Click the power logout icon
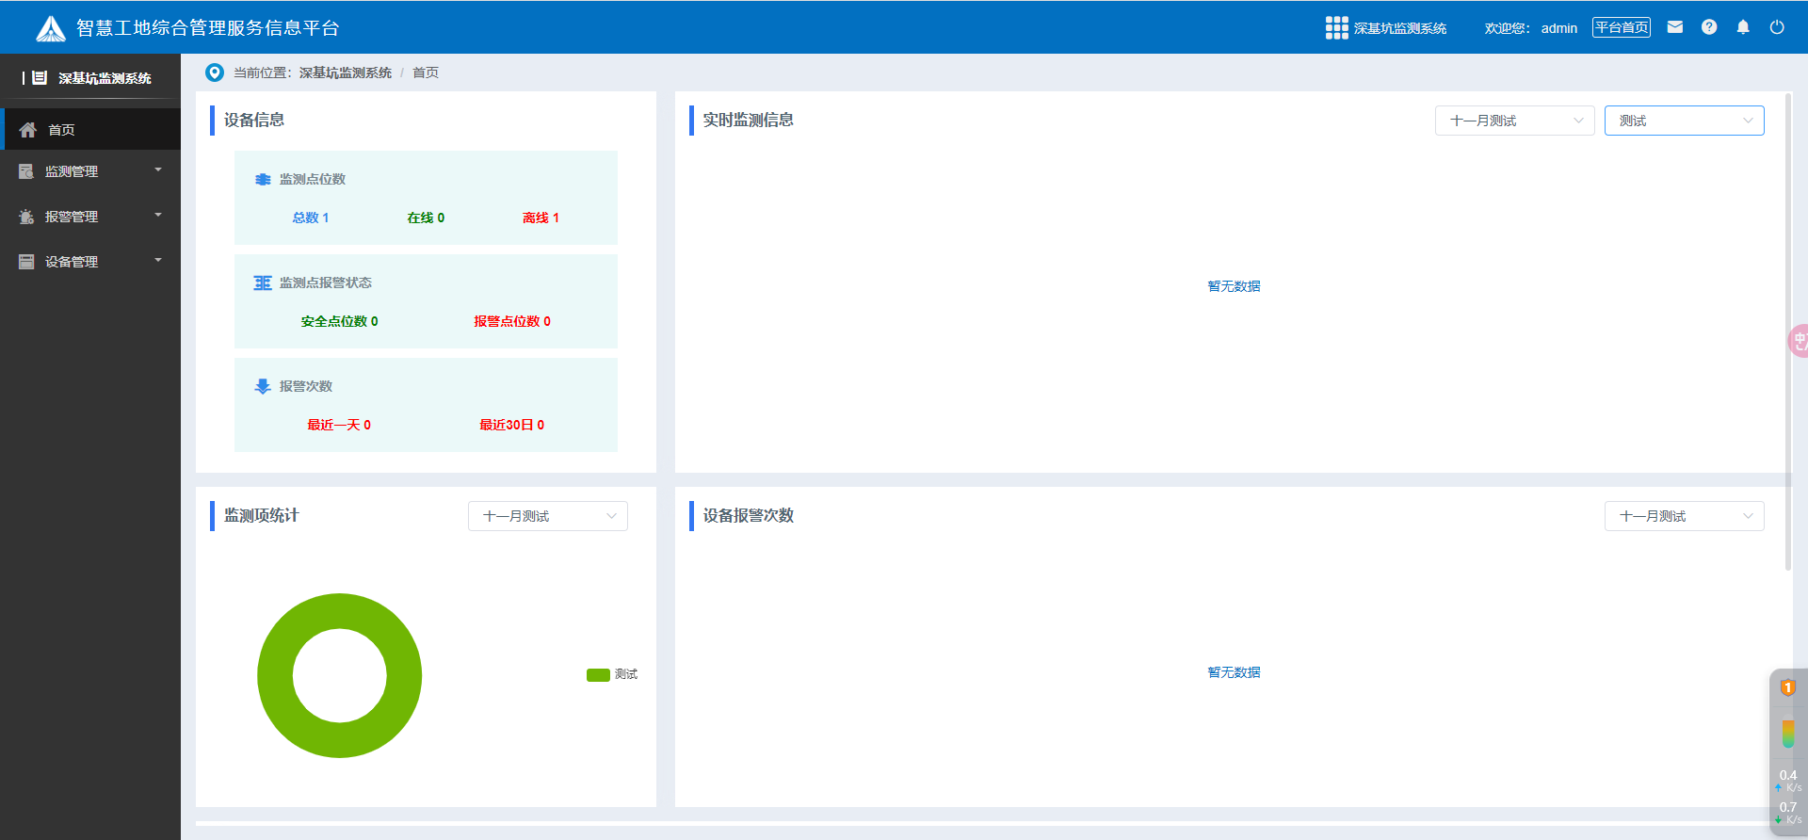 point(1776,27)
